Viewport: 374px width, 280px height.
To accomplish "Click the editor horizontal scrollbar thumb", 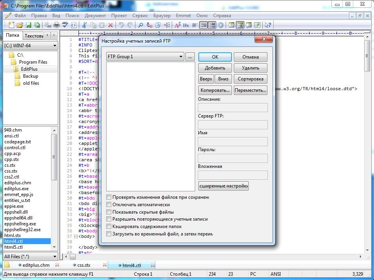I will click(x=73, y=257).
